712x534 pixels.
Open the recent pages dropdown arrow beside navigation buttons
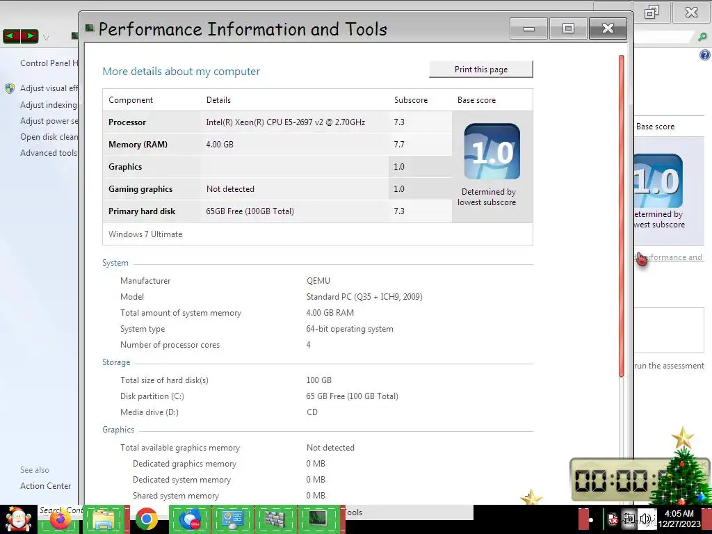pyautogui.click(x=45, y=38)
